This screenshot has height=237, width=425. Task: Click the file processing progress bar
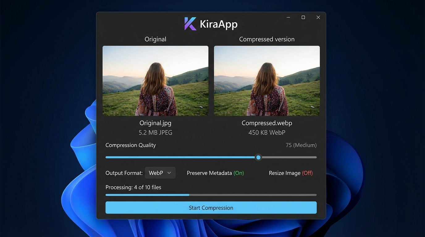[x=211, y=195]
